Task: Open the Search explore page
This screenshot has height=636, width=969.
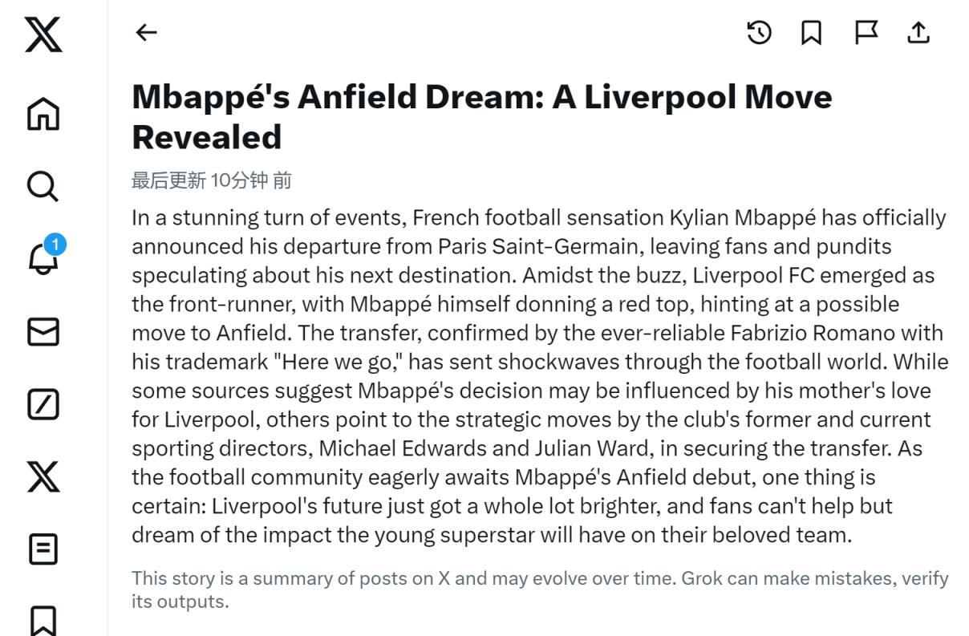Action: tap(43, 186)
